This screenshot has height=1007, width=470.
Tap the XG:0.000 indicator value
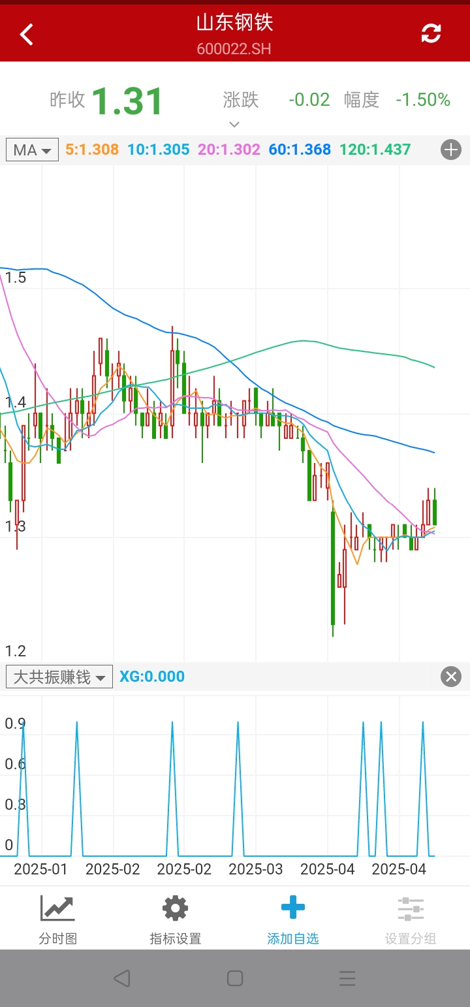click(x=152, y=677)
